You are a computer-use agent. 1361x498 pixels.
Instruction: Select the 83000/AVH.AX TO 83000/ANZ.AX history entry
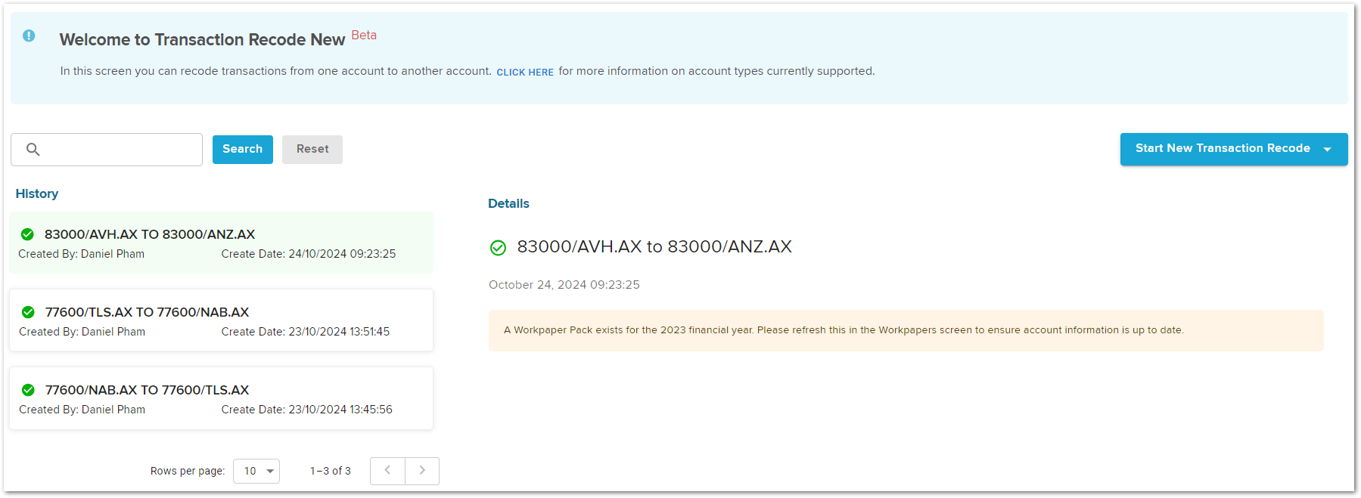click(222, 243)
